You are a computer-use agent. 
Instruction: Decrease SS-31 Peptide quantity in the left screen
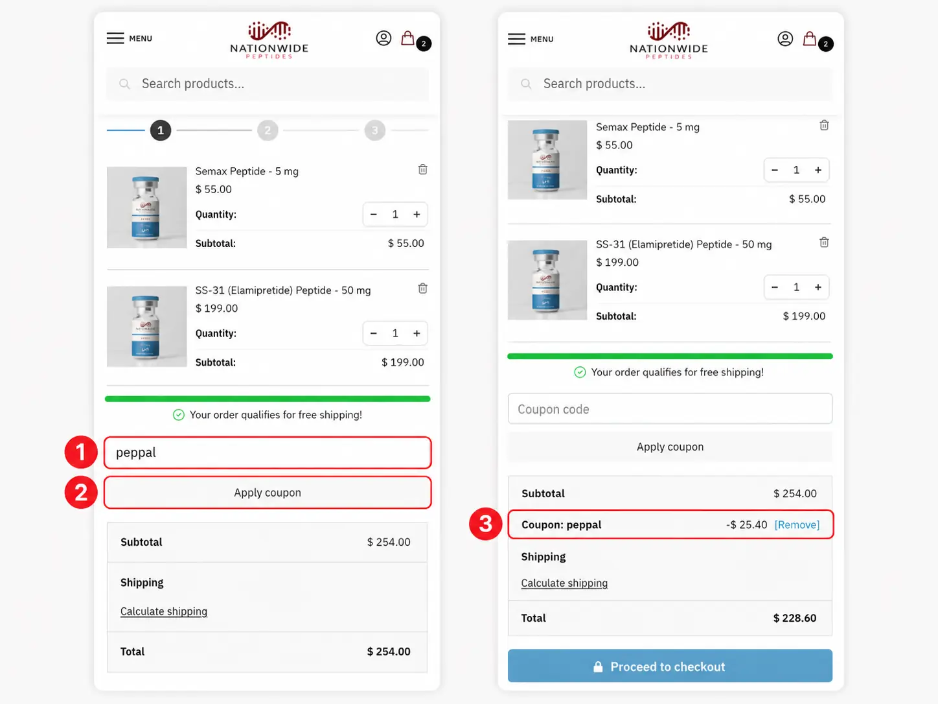374,333
